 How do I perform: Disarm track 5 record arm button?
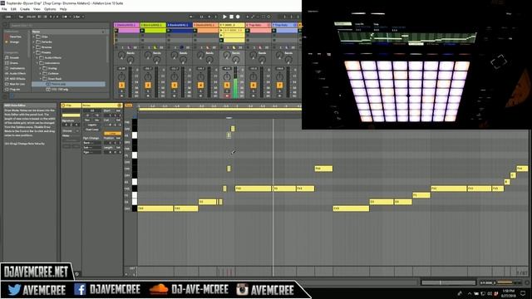227,96
